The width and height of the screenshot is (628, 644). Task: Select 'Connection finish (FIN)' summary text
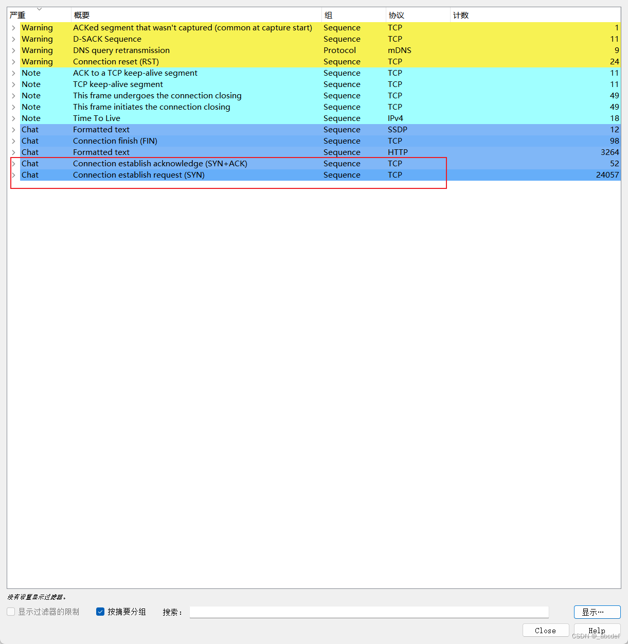(115, 141)
